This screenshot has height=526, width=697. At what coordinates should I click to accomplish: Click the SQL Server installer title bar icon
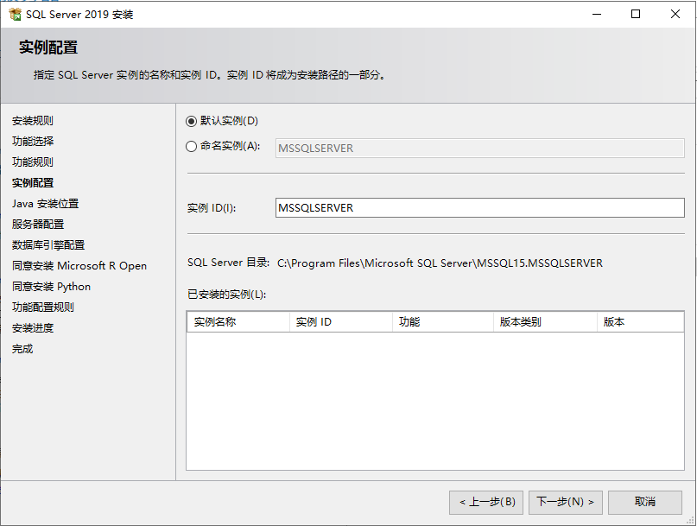15,14
